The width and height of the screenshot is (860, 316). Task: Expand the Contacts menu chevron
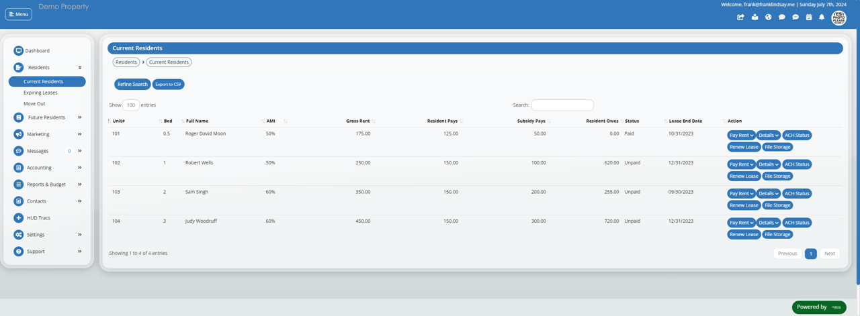80,201
